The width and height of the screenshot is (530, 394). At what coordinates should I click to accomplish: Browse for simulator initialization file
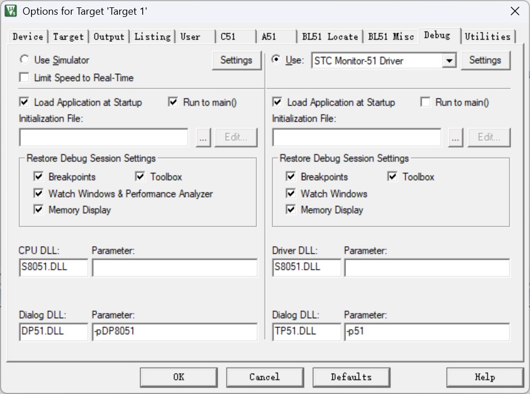203,138
